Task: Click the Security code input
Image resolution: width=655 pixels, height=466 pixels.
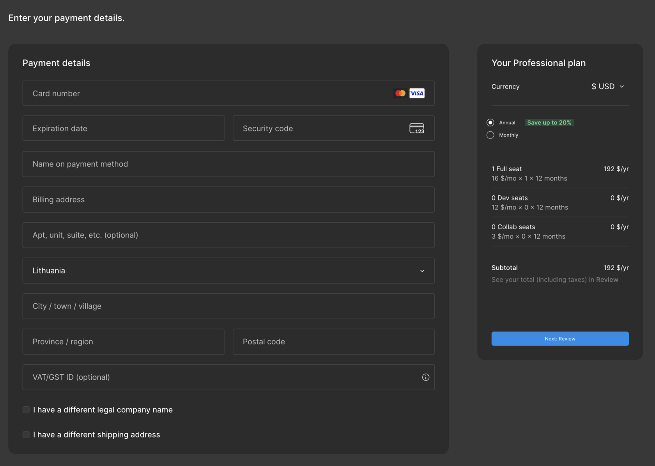Action: [x=320, y=128]
